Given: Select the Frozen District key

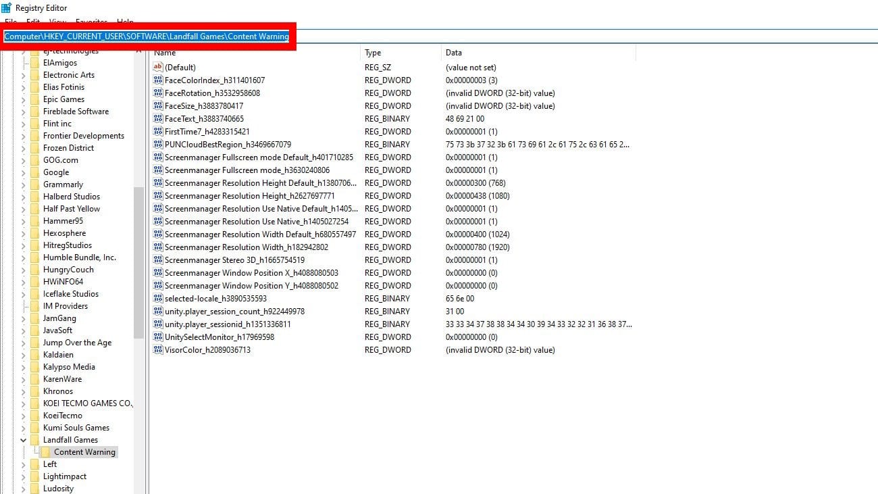Looking at the screenshot, I should tap(68, 148).
